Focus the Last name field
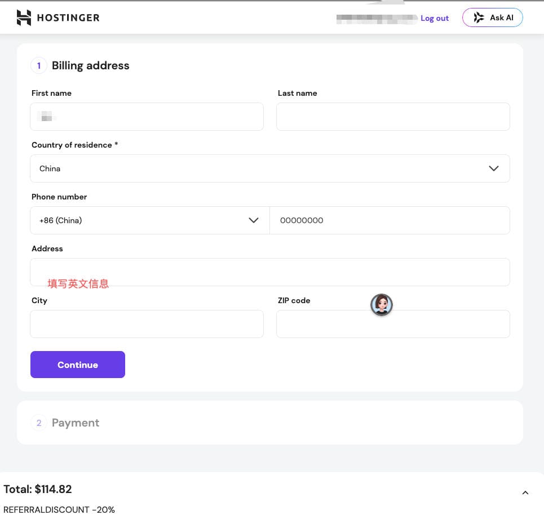The width and height of the screenshot is (544, 515). pos(393,117)
